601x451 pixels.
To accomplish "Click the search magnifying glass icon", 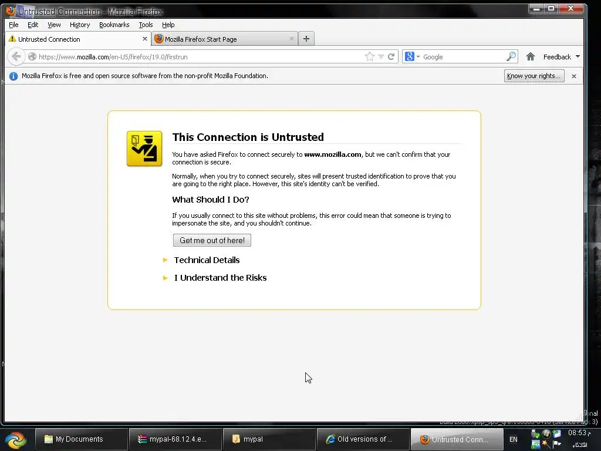I will tap(511, 57).
